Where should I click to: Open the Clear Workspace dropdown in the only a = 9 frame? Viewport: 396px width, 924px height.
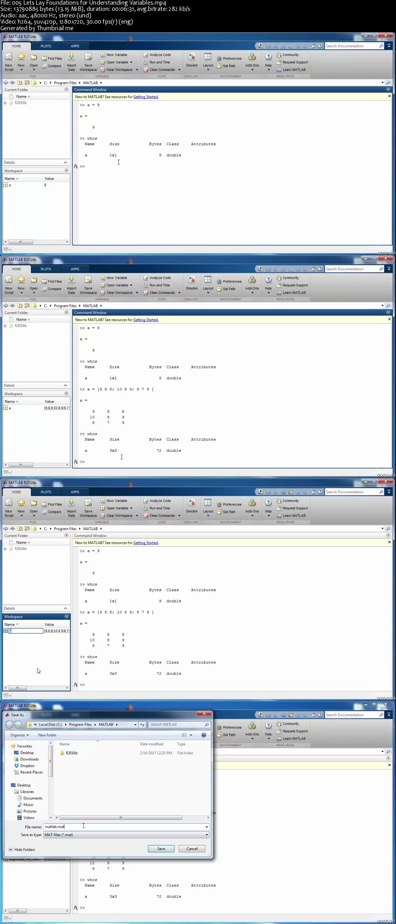click(137, 70)
